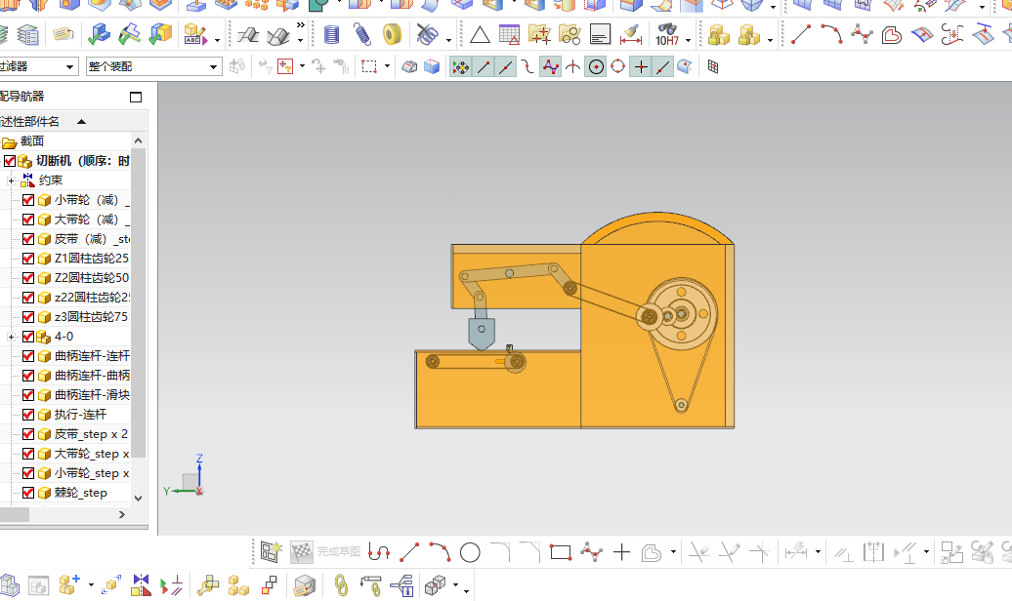The width and height of the screenshot is (1012, 601).
Task: Toggle the snap to arc center option
Action: 596,66
